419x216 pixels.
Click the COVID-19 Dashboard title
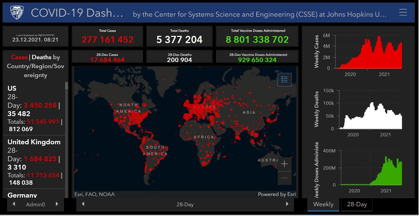(77, 13)
